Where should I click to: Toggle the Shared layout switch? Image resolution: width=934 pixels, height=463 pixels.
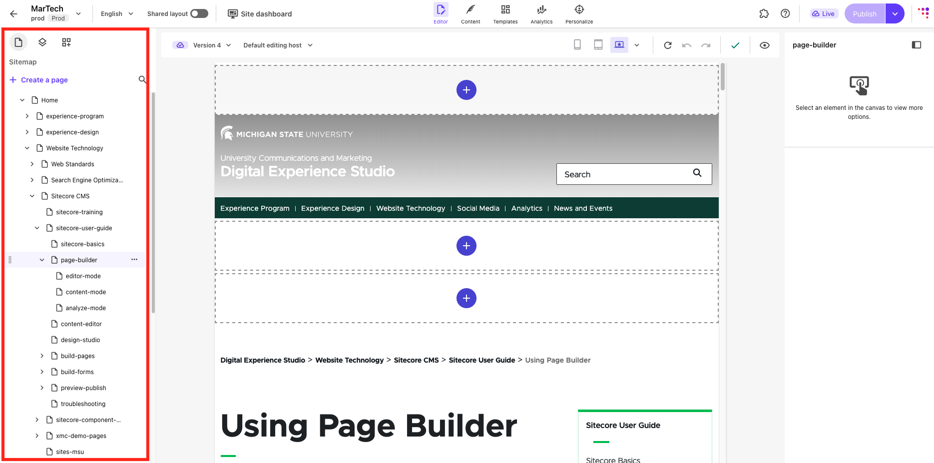[199, 13]
